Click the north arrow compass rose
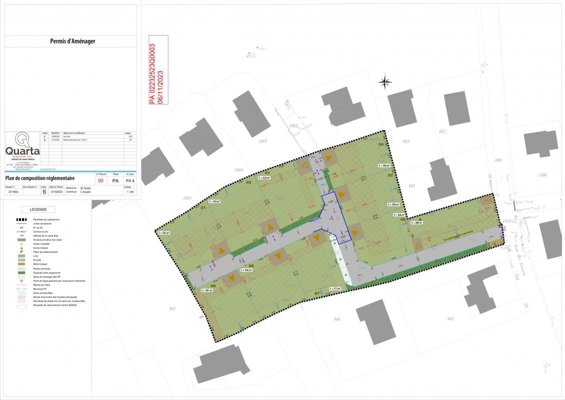 point(385,81)
